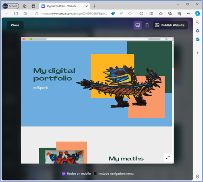Open sidebar search icon
The width and height of the screenshot is (203, 182).
197,22
